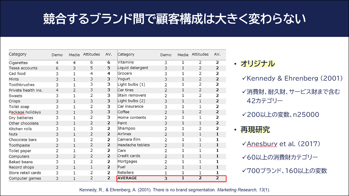Click "Paint" in the table

pyautogui.click(x=122, y=123)
